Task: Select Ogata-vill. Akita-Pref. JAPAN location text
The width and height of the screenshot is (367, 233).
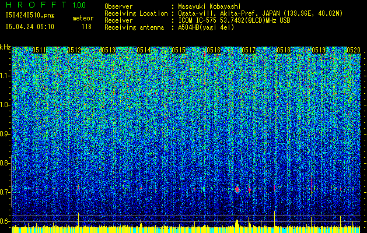Action: point(260,13)
